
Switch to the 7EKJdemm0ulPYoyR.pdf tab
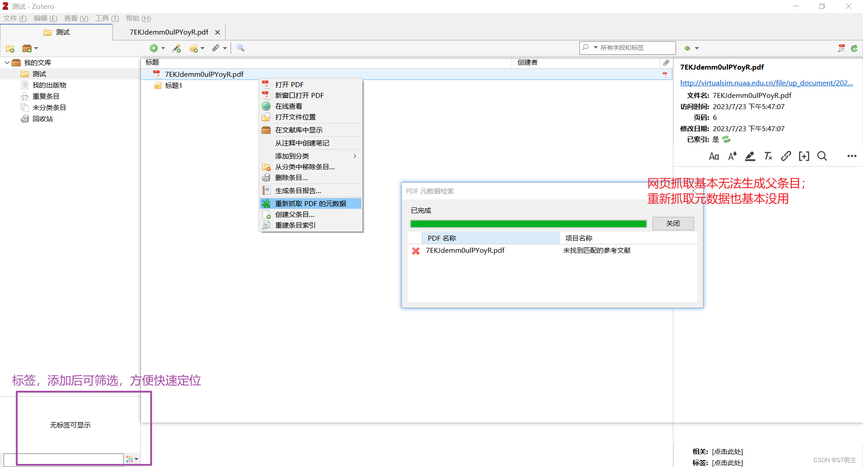coord(169,32)
